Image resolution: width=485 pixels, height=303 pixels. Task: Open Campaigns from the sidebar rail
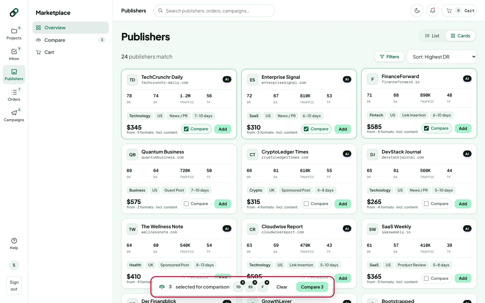coord(14,115)
